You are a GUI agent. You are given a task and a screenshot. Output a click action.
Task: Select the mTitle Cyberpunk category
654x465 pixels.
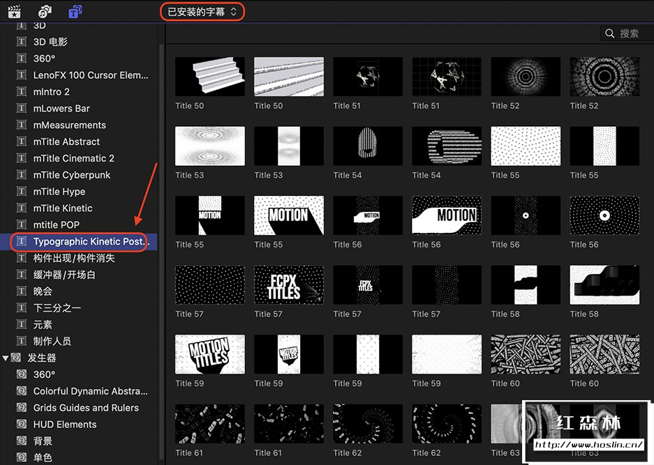coord(80,175)
